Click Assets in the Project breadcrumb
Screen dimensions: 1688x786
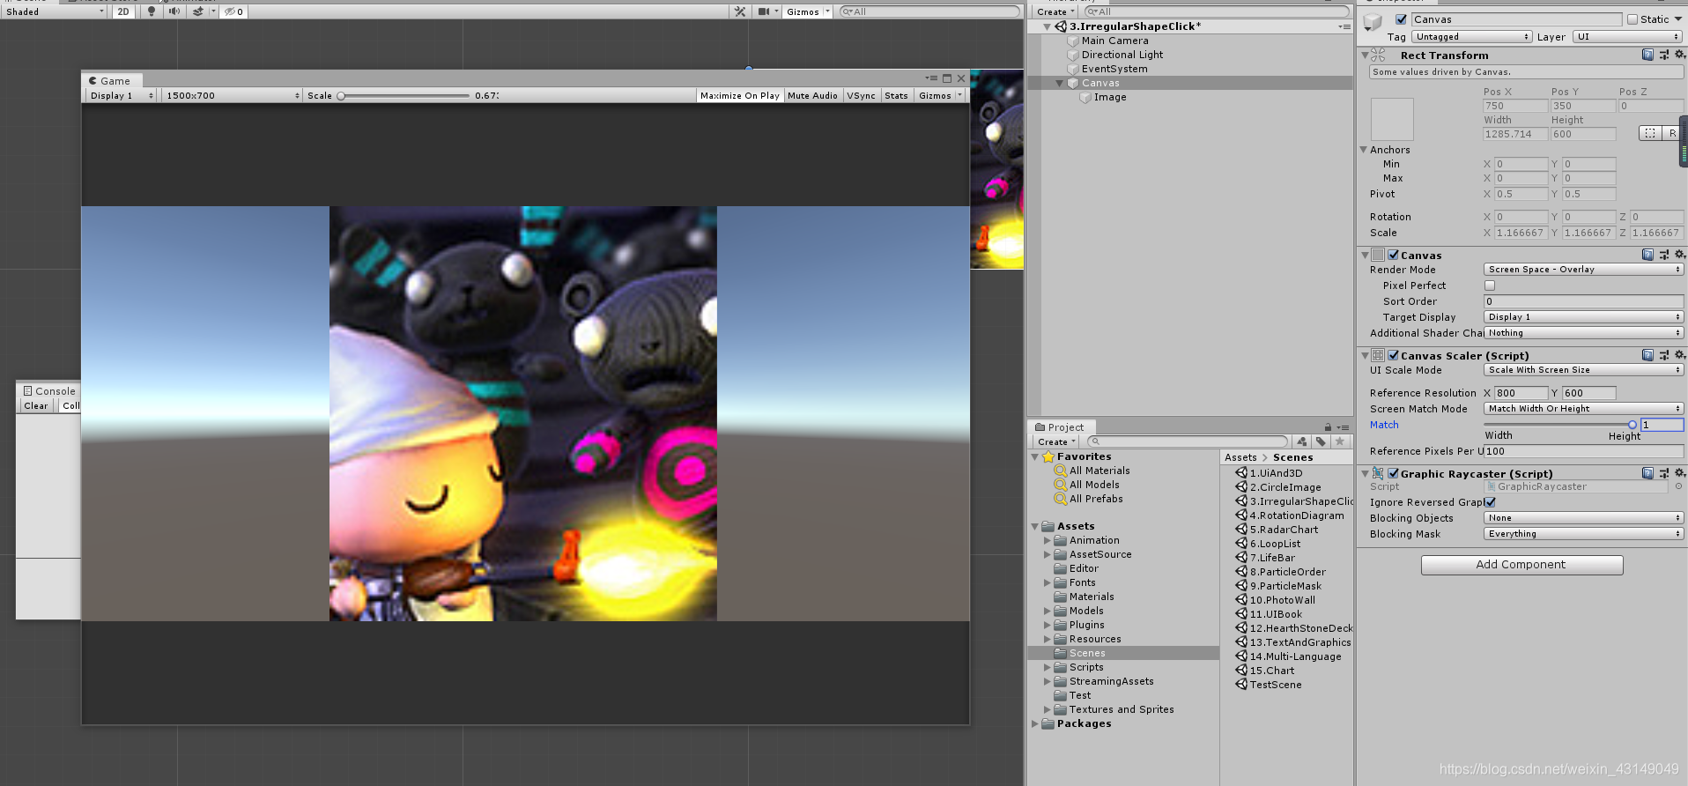click(x=1240, y=457)
